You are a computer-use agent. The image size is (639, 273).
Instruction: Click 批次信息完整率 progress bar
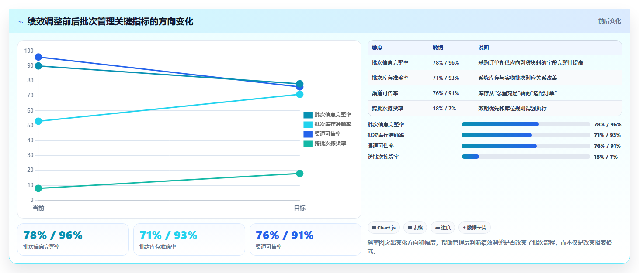coord(526,124)
